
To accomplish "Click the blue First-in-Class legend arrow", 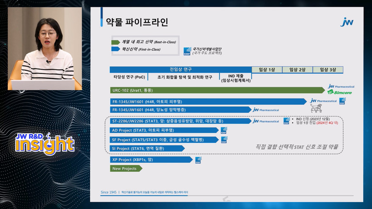I will pyautogui.click(x=116, y=49).
